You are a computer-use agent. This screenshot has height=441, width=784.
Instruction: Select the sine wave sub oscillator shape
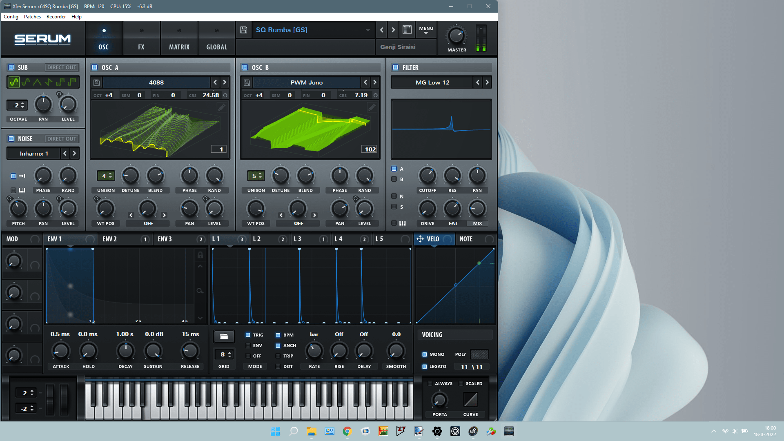tap(14, 82)
